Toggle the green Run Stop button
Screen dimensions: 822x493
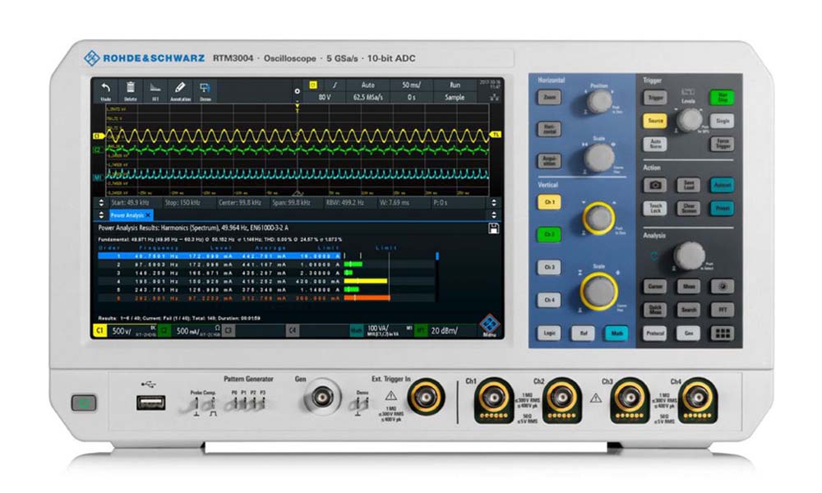click(722, 98)
